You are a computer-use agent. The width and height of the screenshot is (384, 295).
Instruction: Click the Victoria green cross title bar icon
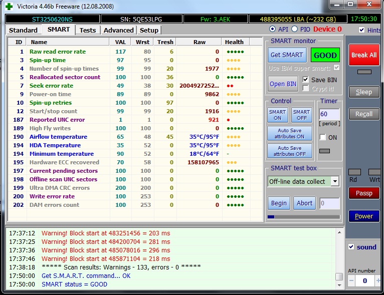9,6
